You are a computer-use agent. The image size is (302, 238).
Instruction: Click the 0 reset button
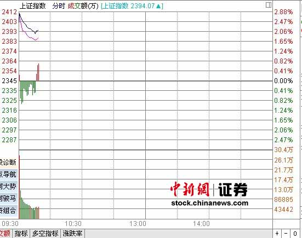(x=295, y=234)
